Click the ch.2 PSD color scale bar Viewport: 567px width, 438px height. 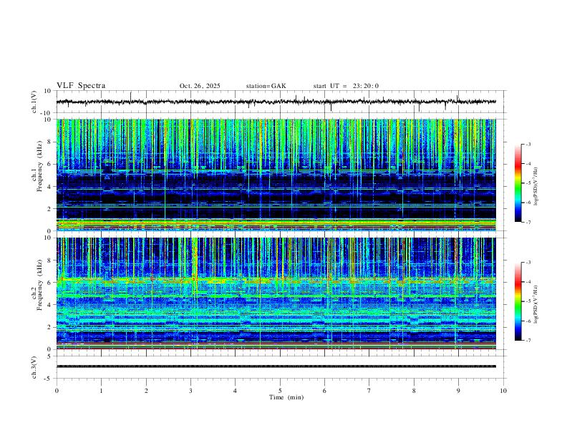[518, 301]
